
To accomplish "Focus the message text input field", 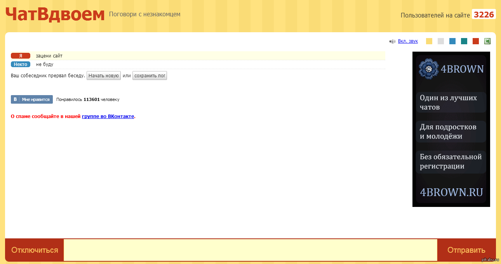I will (250, 250).
